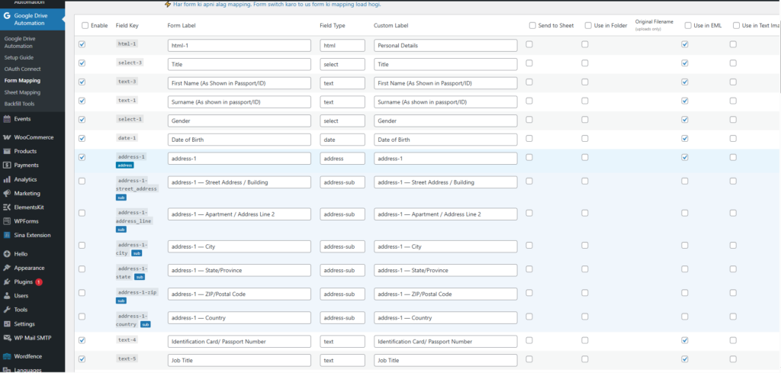Image resolution: width=781 pixels, height=373 pixels.
Task: Click the ElementsKit icon in sidebar
Action: tap(7, 207)
